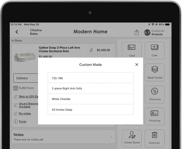Tap the battery indicator in status bar

coord(167,24)
